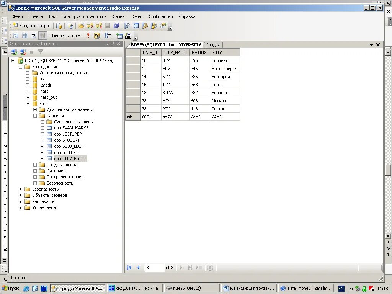The image size is (392, 294).
Task: Show the SQL pane icon
Action: point(34,36)
